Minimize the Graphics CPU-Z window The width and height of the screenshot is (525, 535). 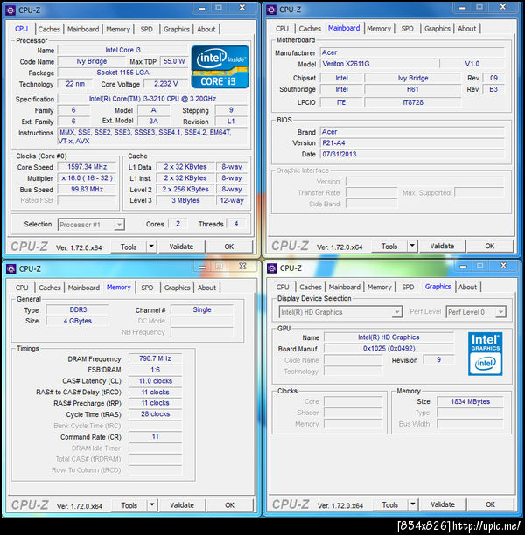[463, 266]
